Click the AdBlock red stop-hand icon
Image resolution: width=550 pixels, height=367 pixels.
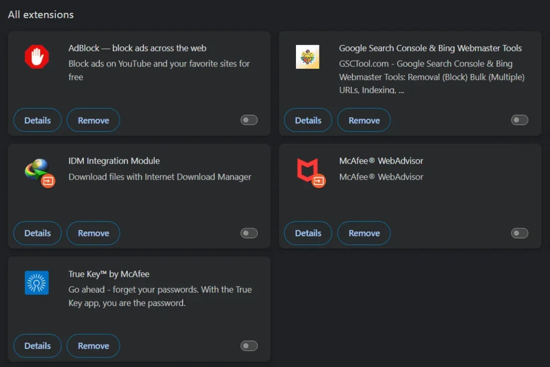pos(37,56)
